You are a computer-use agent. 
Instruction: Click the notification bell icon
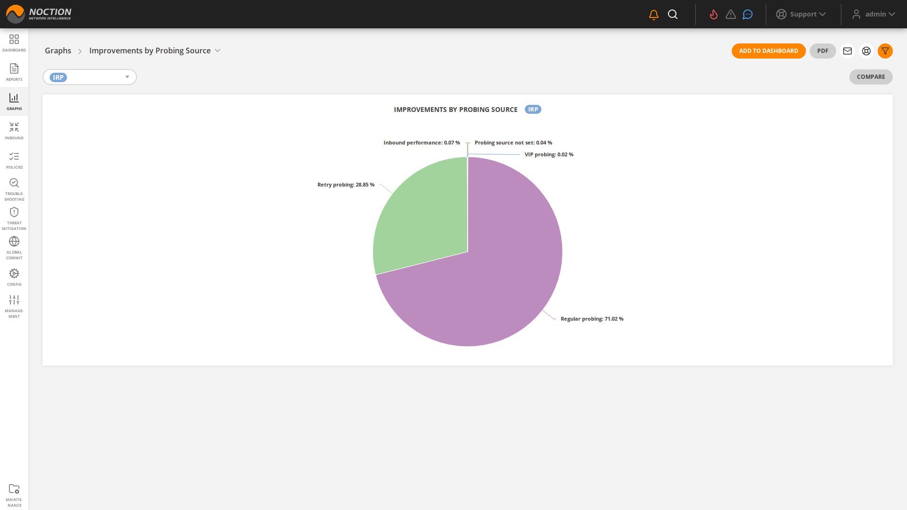[654, 15]
